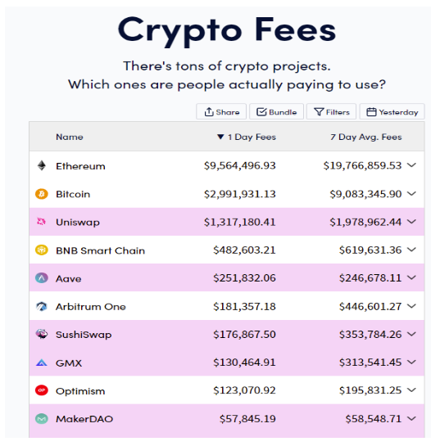Image resolution: width=431 pixels, height=446 pixels.
Task: Click the Share button
Action: pyautogui.click(x=221, y=111)
